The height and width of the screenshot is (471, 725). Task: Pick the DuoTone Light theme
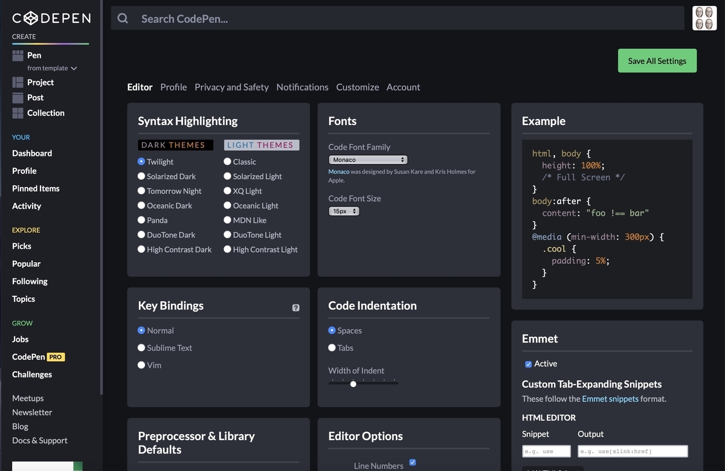click(227, 234)
